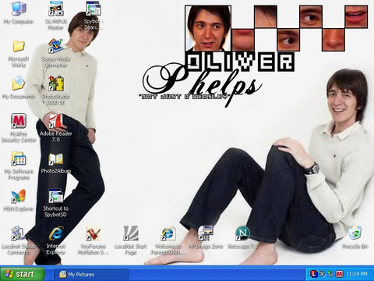
Task: Click the McAfee red M tray icon
Action: pyautogui.click(x=339, y=274)
